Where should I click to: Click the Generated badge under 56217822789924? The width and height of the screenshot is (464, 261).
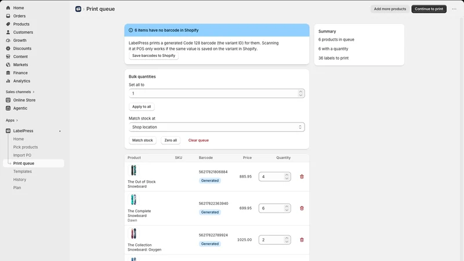[x=210, y=244]
